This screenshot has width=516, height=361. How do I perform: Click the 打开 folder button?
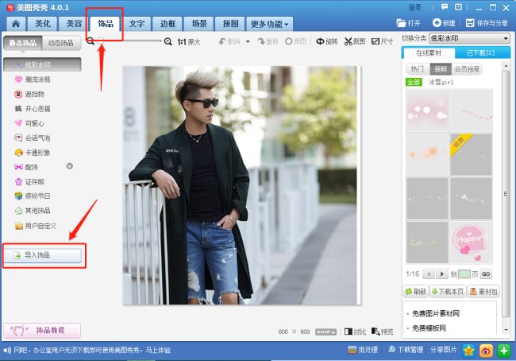point(408,23)
